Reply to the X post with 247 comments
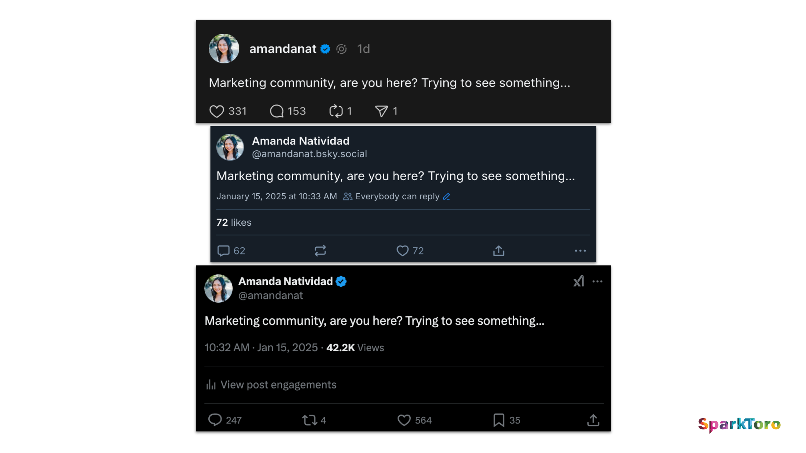 (215, 420)
